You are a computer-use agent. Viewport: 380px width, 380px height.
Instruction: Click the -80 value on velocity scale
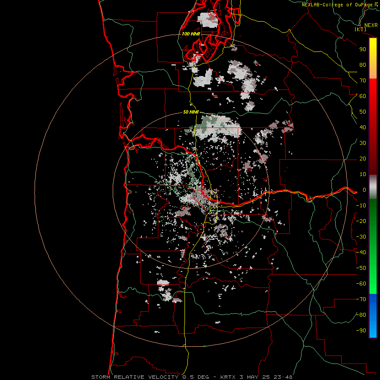point(361,315)
